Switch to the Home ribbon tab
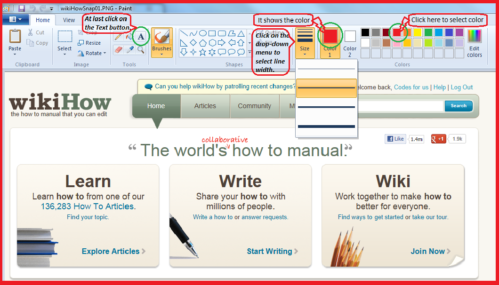499x285 pixels. [x=43, y=20]
